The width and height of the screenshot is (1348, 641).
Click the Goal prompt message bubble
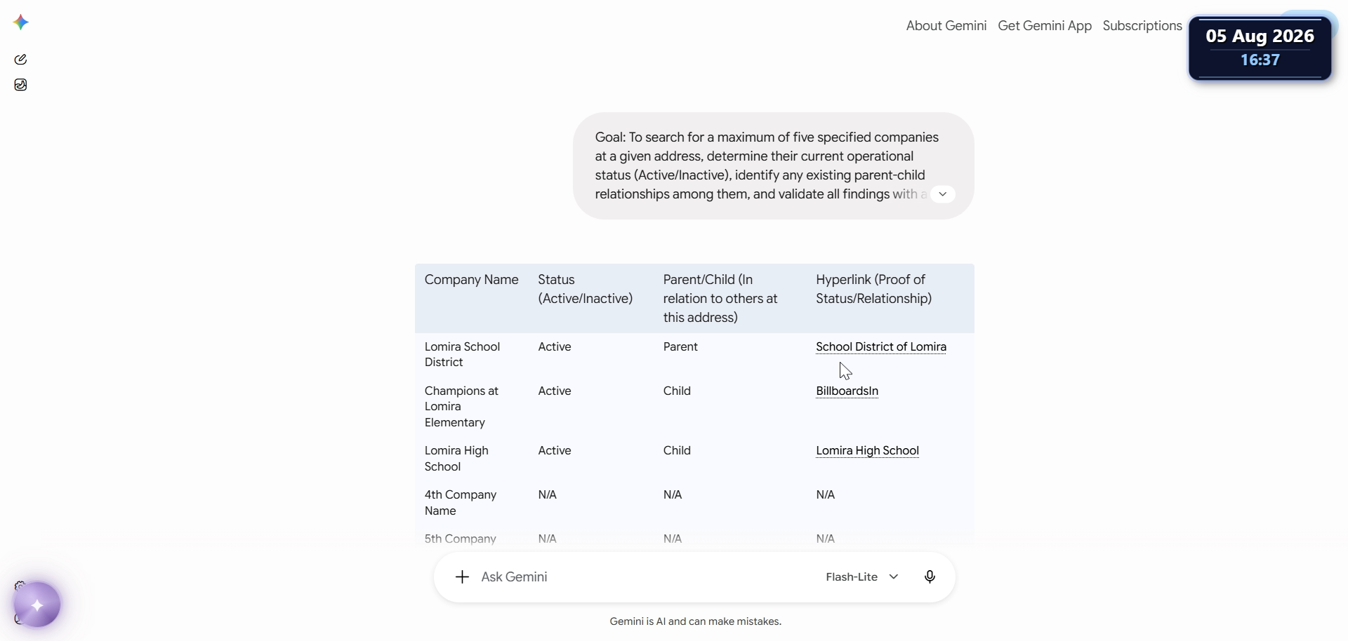pos(773,166)
